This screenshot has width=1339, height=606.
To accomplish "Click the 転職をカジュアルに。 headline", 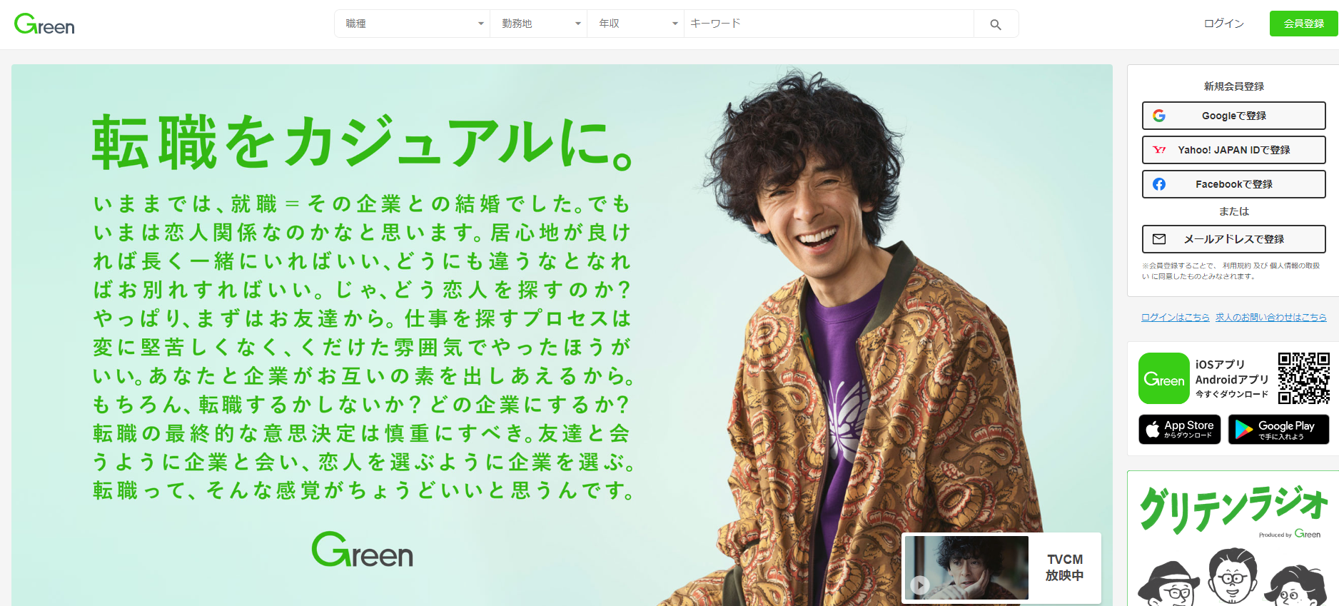I will 363,142.
